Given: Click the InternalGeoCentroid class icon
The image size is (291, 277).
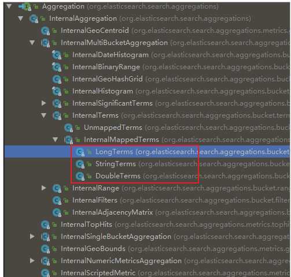Looking at the screenshot, I should pos(46,31).
